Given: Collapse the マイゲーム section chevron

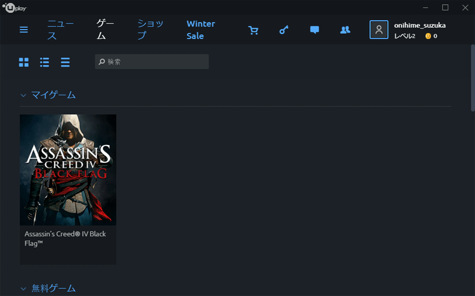Looking at the screenshot, I should pos(23,95).
